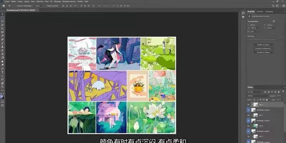Select the Calques panel tab
The image size is (286, 143).
[250, 87]
